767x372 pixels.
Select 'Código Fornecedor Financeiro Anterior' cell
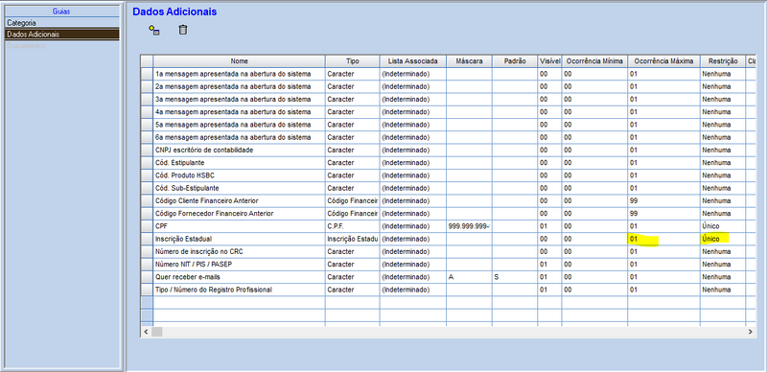239,214
